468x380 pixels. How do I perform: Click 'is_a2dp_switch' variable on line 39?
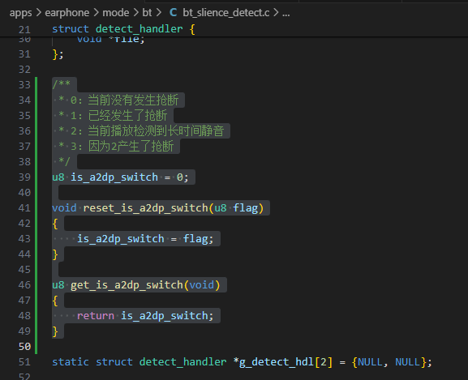coord(114,177)
